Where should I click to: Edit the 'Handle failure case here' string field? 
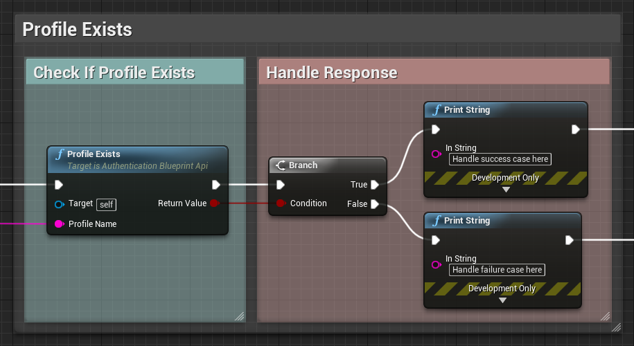(497, 270)
